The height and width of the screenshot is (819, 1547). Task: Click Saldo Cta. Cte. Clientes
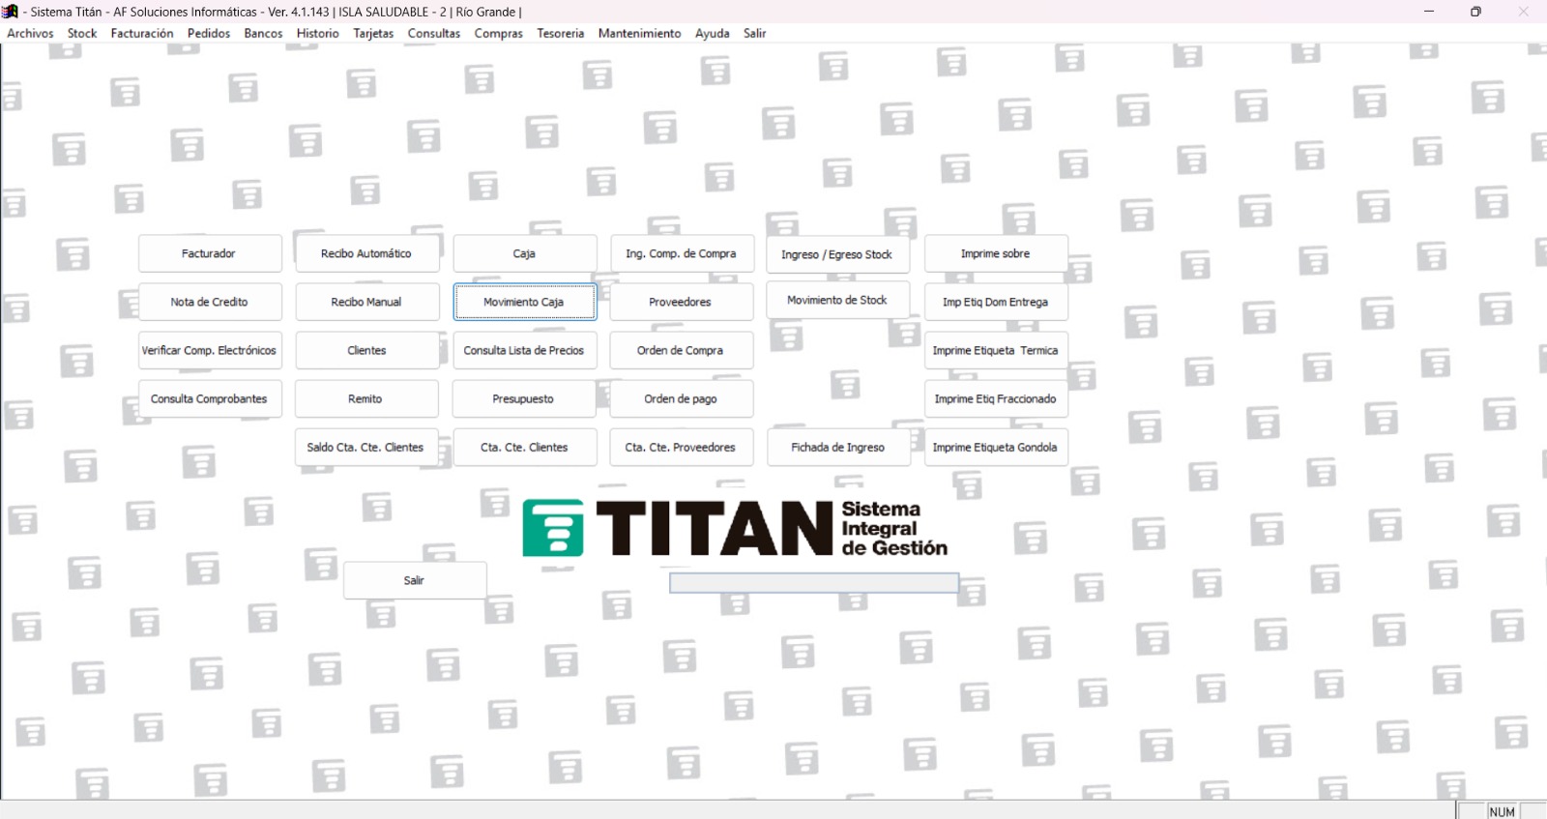(365, 448)
